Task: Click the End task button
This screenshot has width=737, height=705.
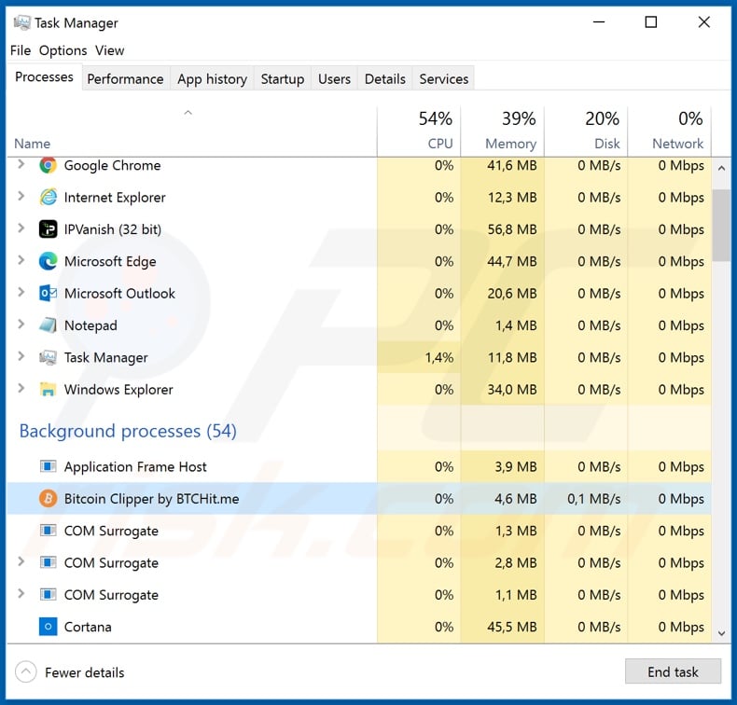Action: point(673,671)
